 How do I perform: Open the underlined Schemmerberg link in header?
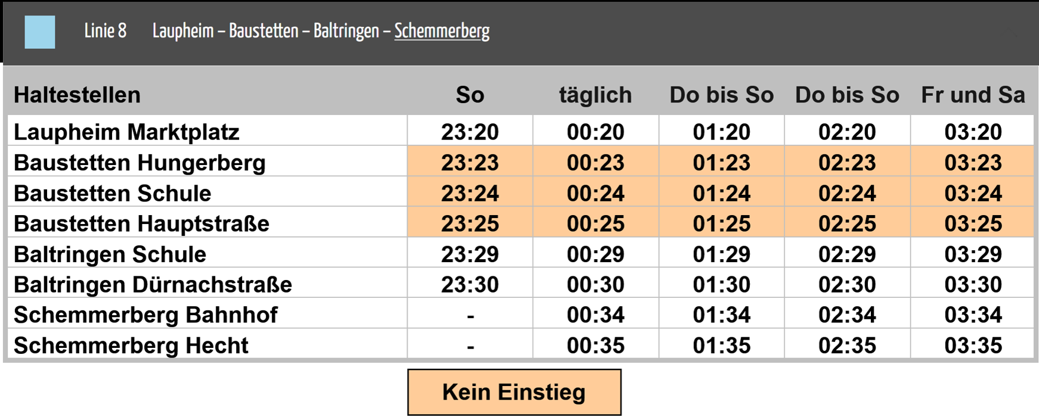(442, 31)
